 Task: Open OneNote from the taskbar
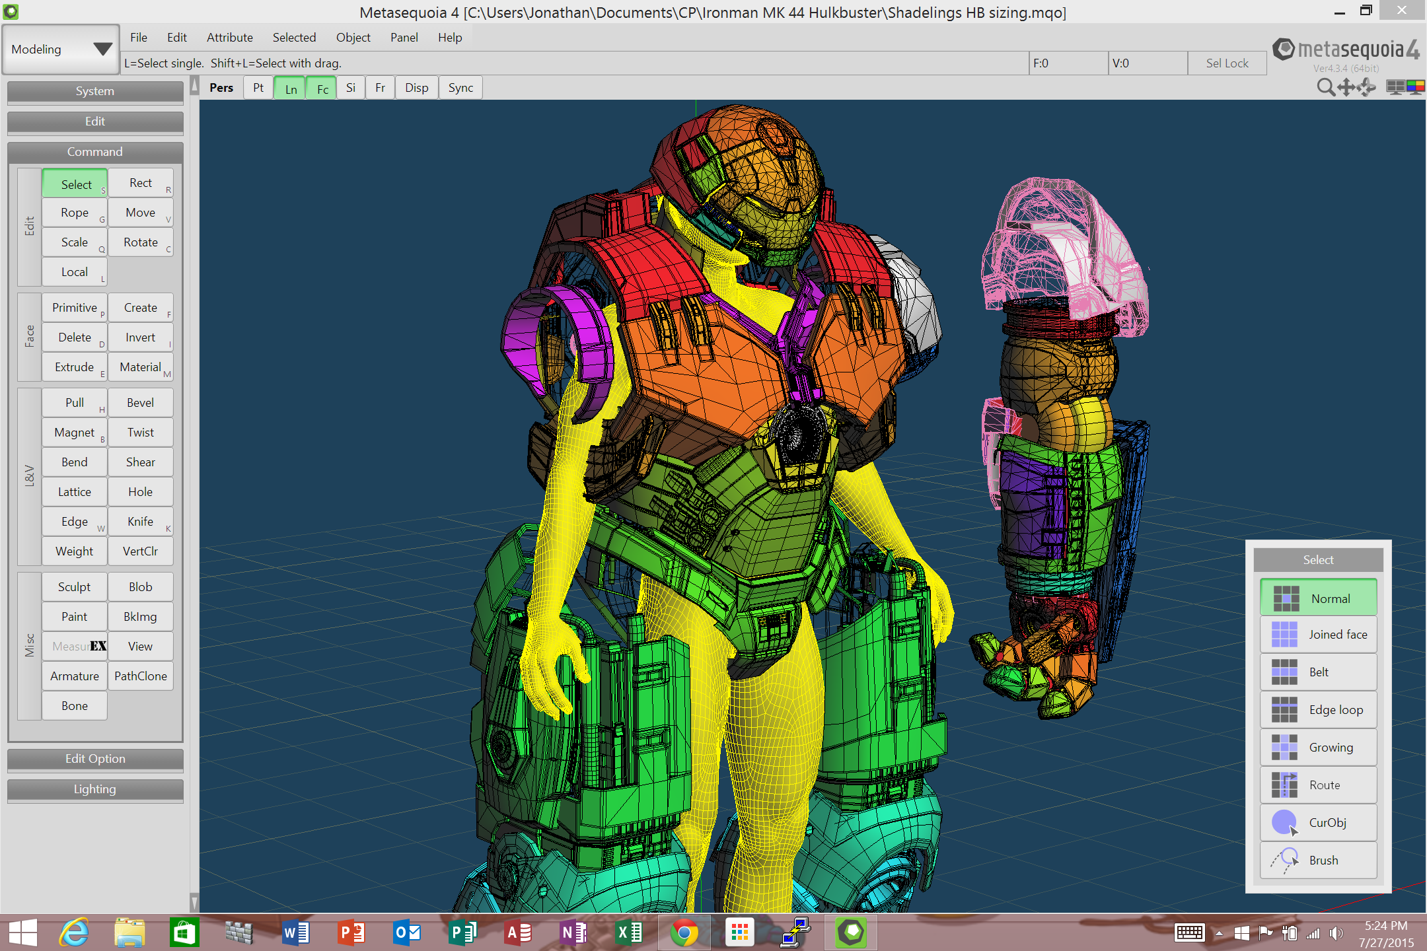coord(573,933)
